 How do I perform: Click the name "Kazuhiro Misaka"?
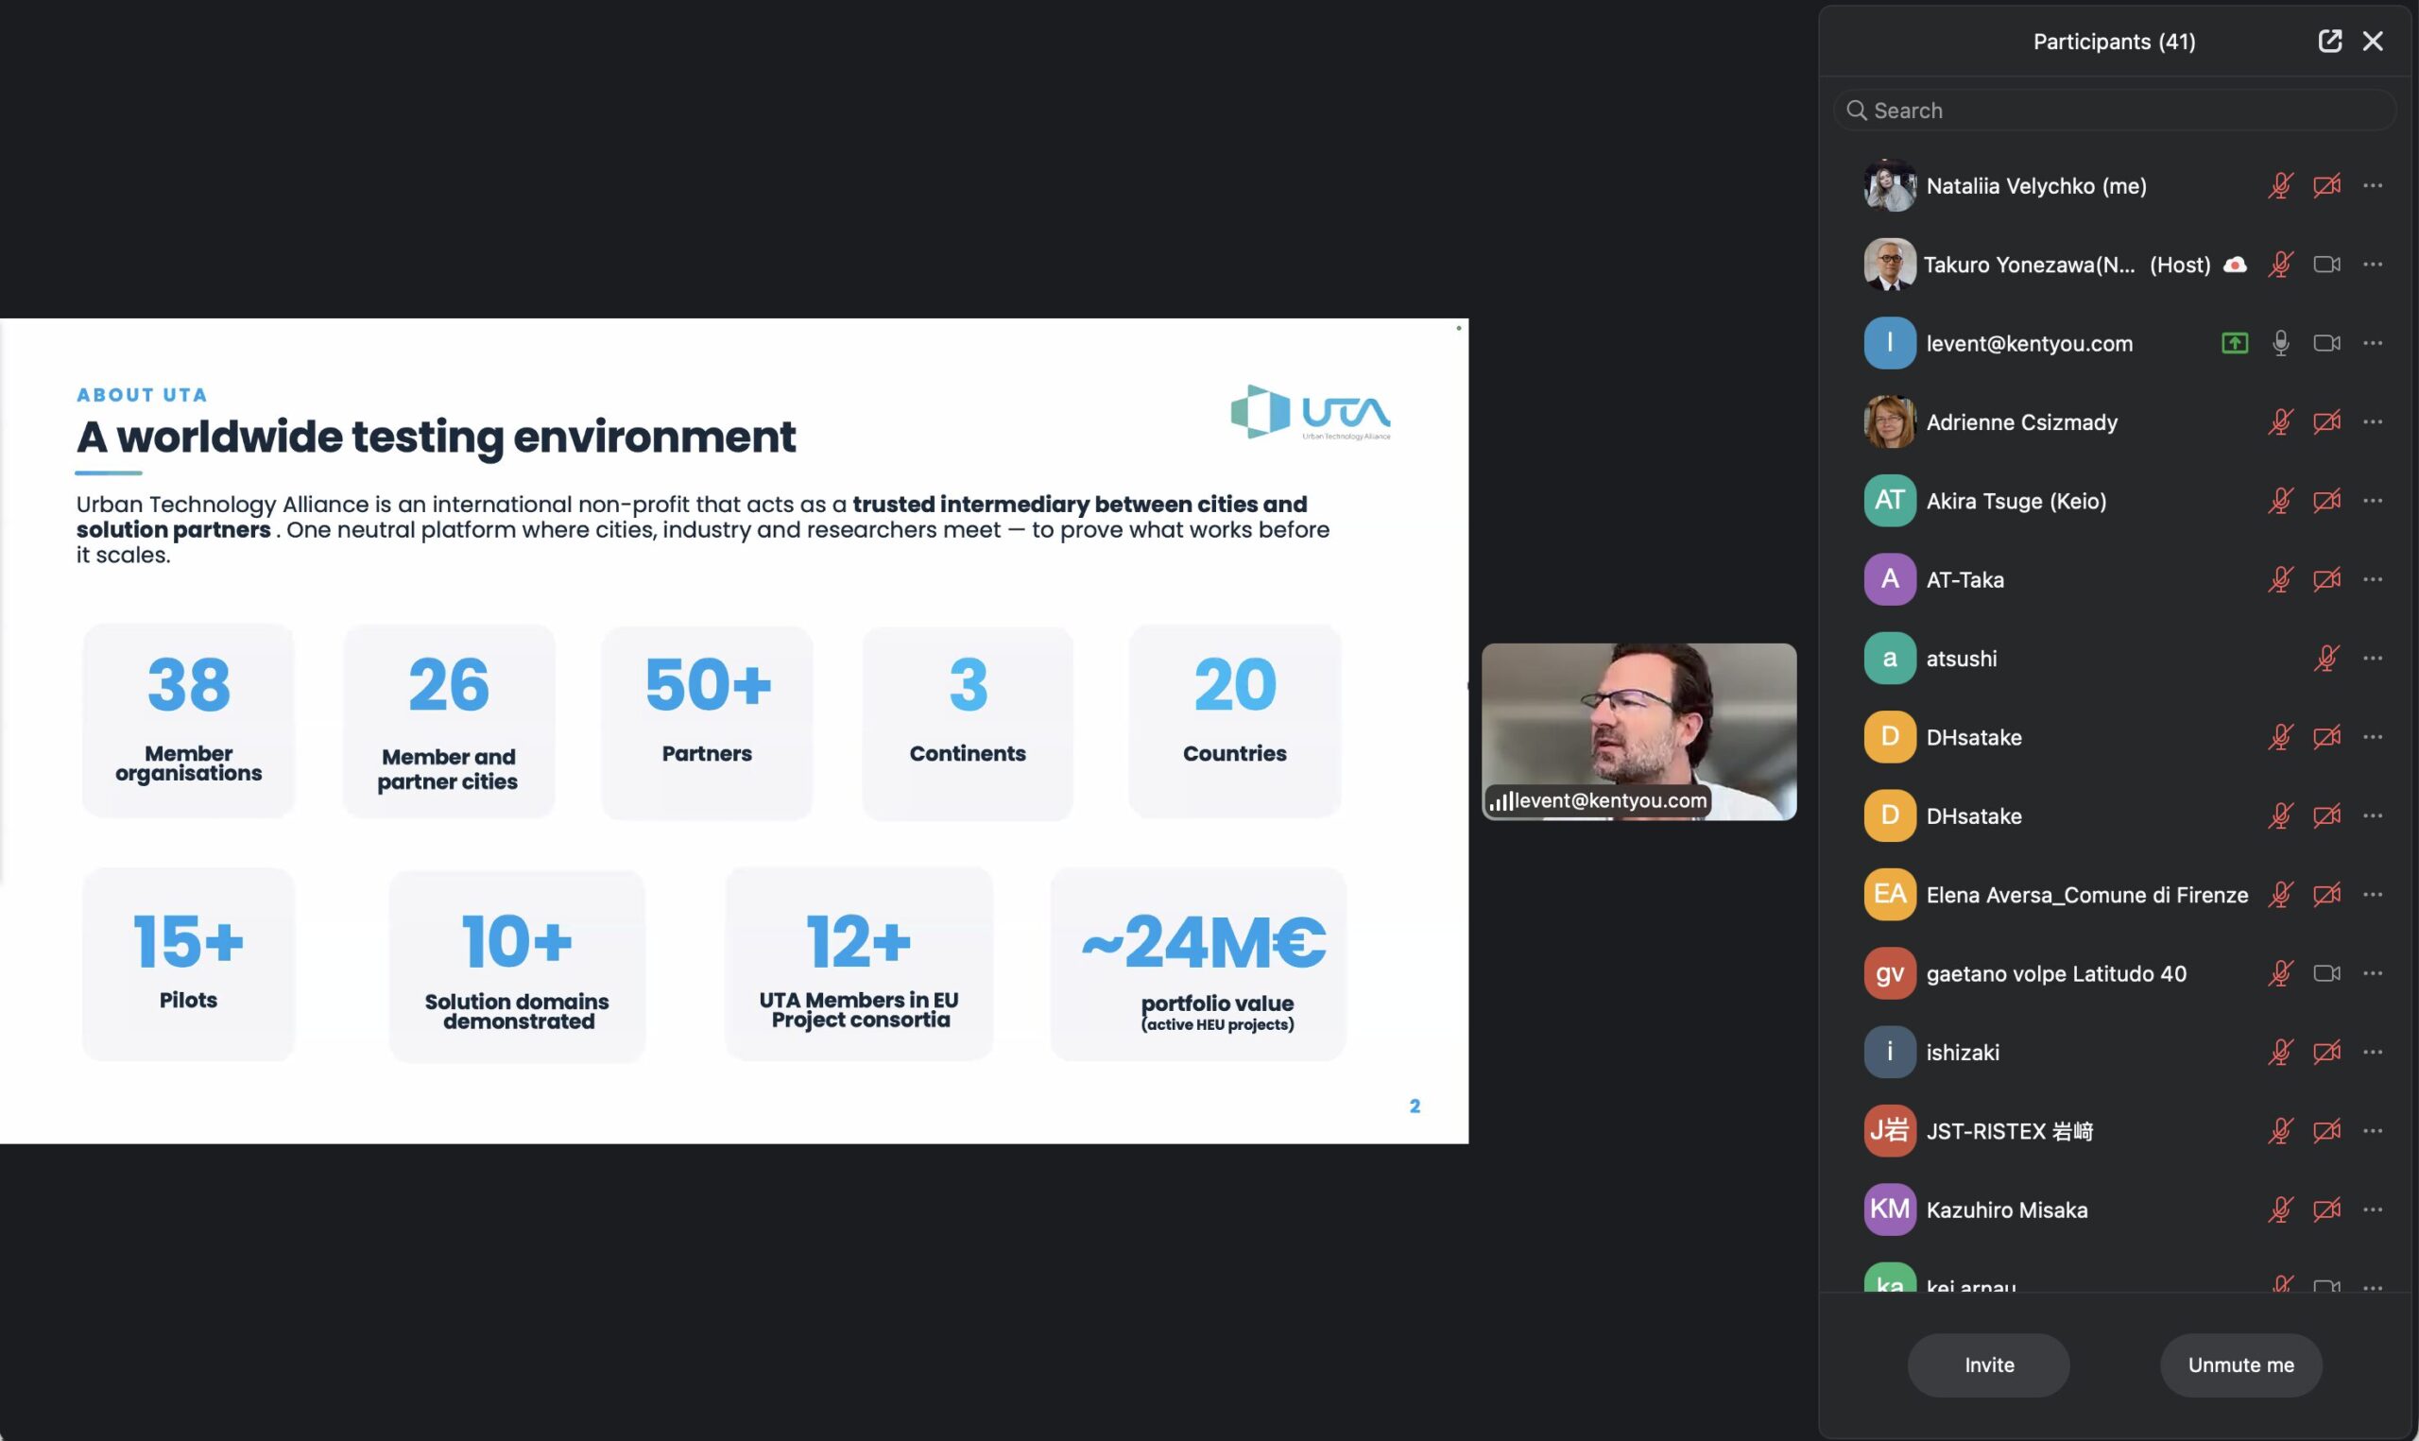click(x=2006, y=1209)
